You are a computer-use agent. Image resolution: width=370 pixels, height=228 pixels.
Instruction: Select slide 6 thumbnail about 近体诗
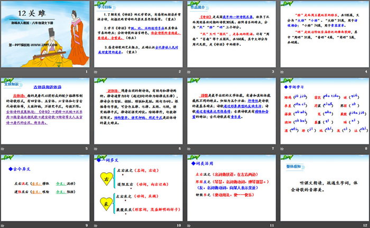pos(138,111)
